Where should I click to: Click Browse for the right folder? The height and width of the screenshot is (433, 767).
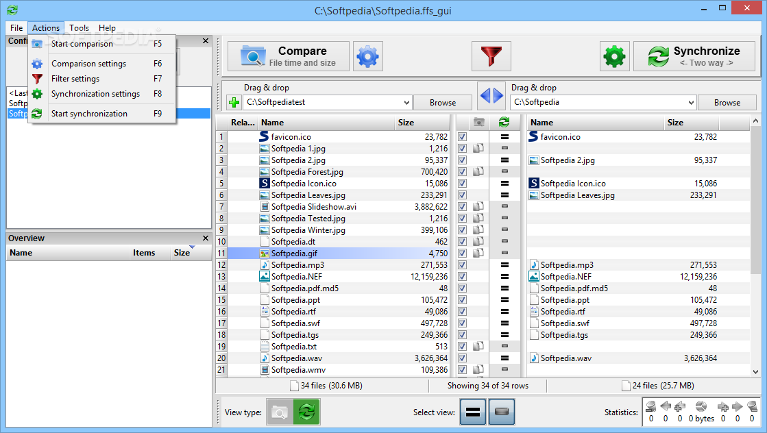[727, 103]
